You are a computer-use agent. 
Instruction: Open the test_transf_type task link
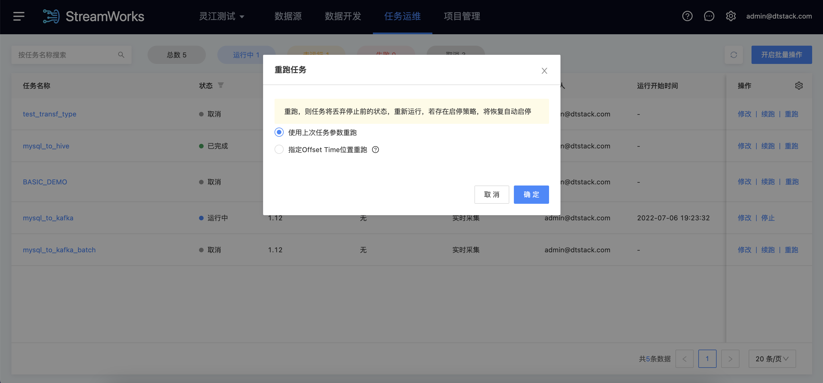coord(49,114)
